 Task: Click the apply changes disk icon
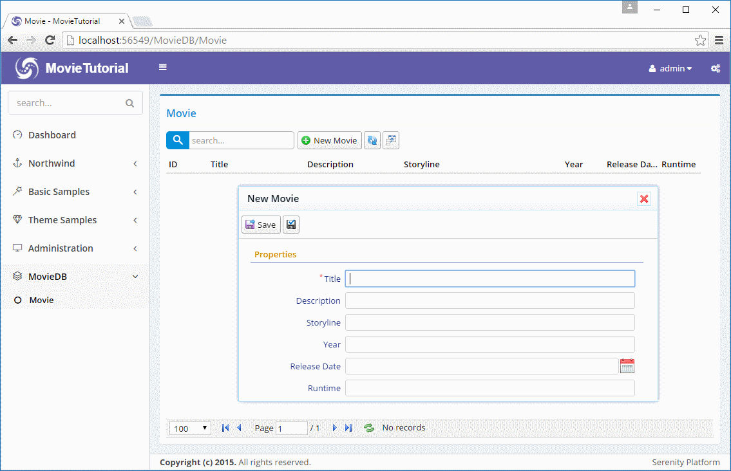(291, 225)
